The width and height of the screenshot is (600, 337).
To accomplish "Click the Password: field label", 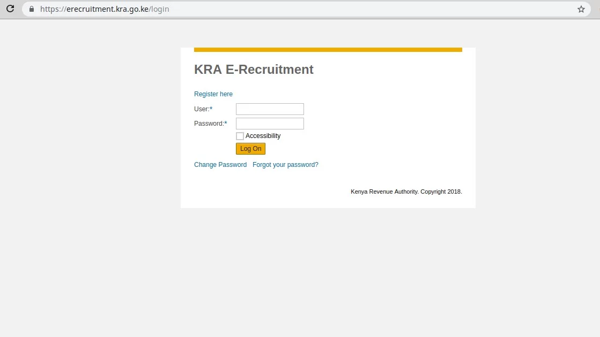I will pos(211,124).
